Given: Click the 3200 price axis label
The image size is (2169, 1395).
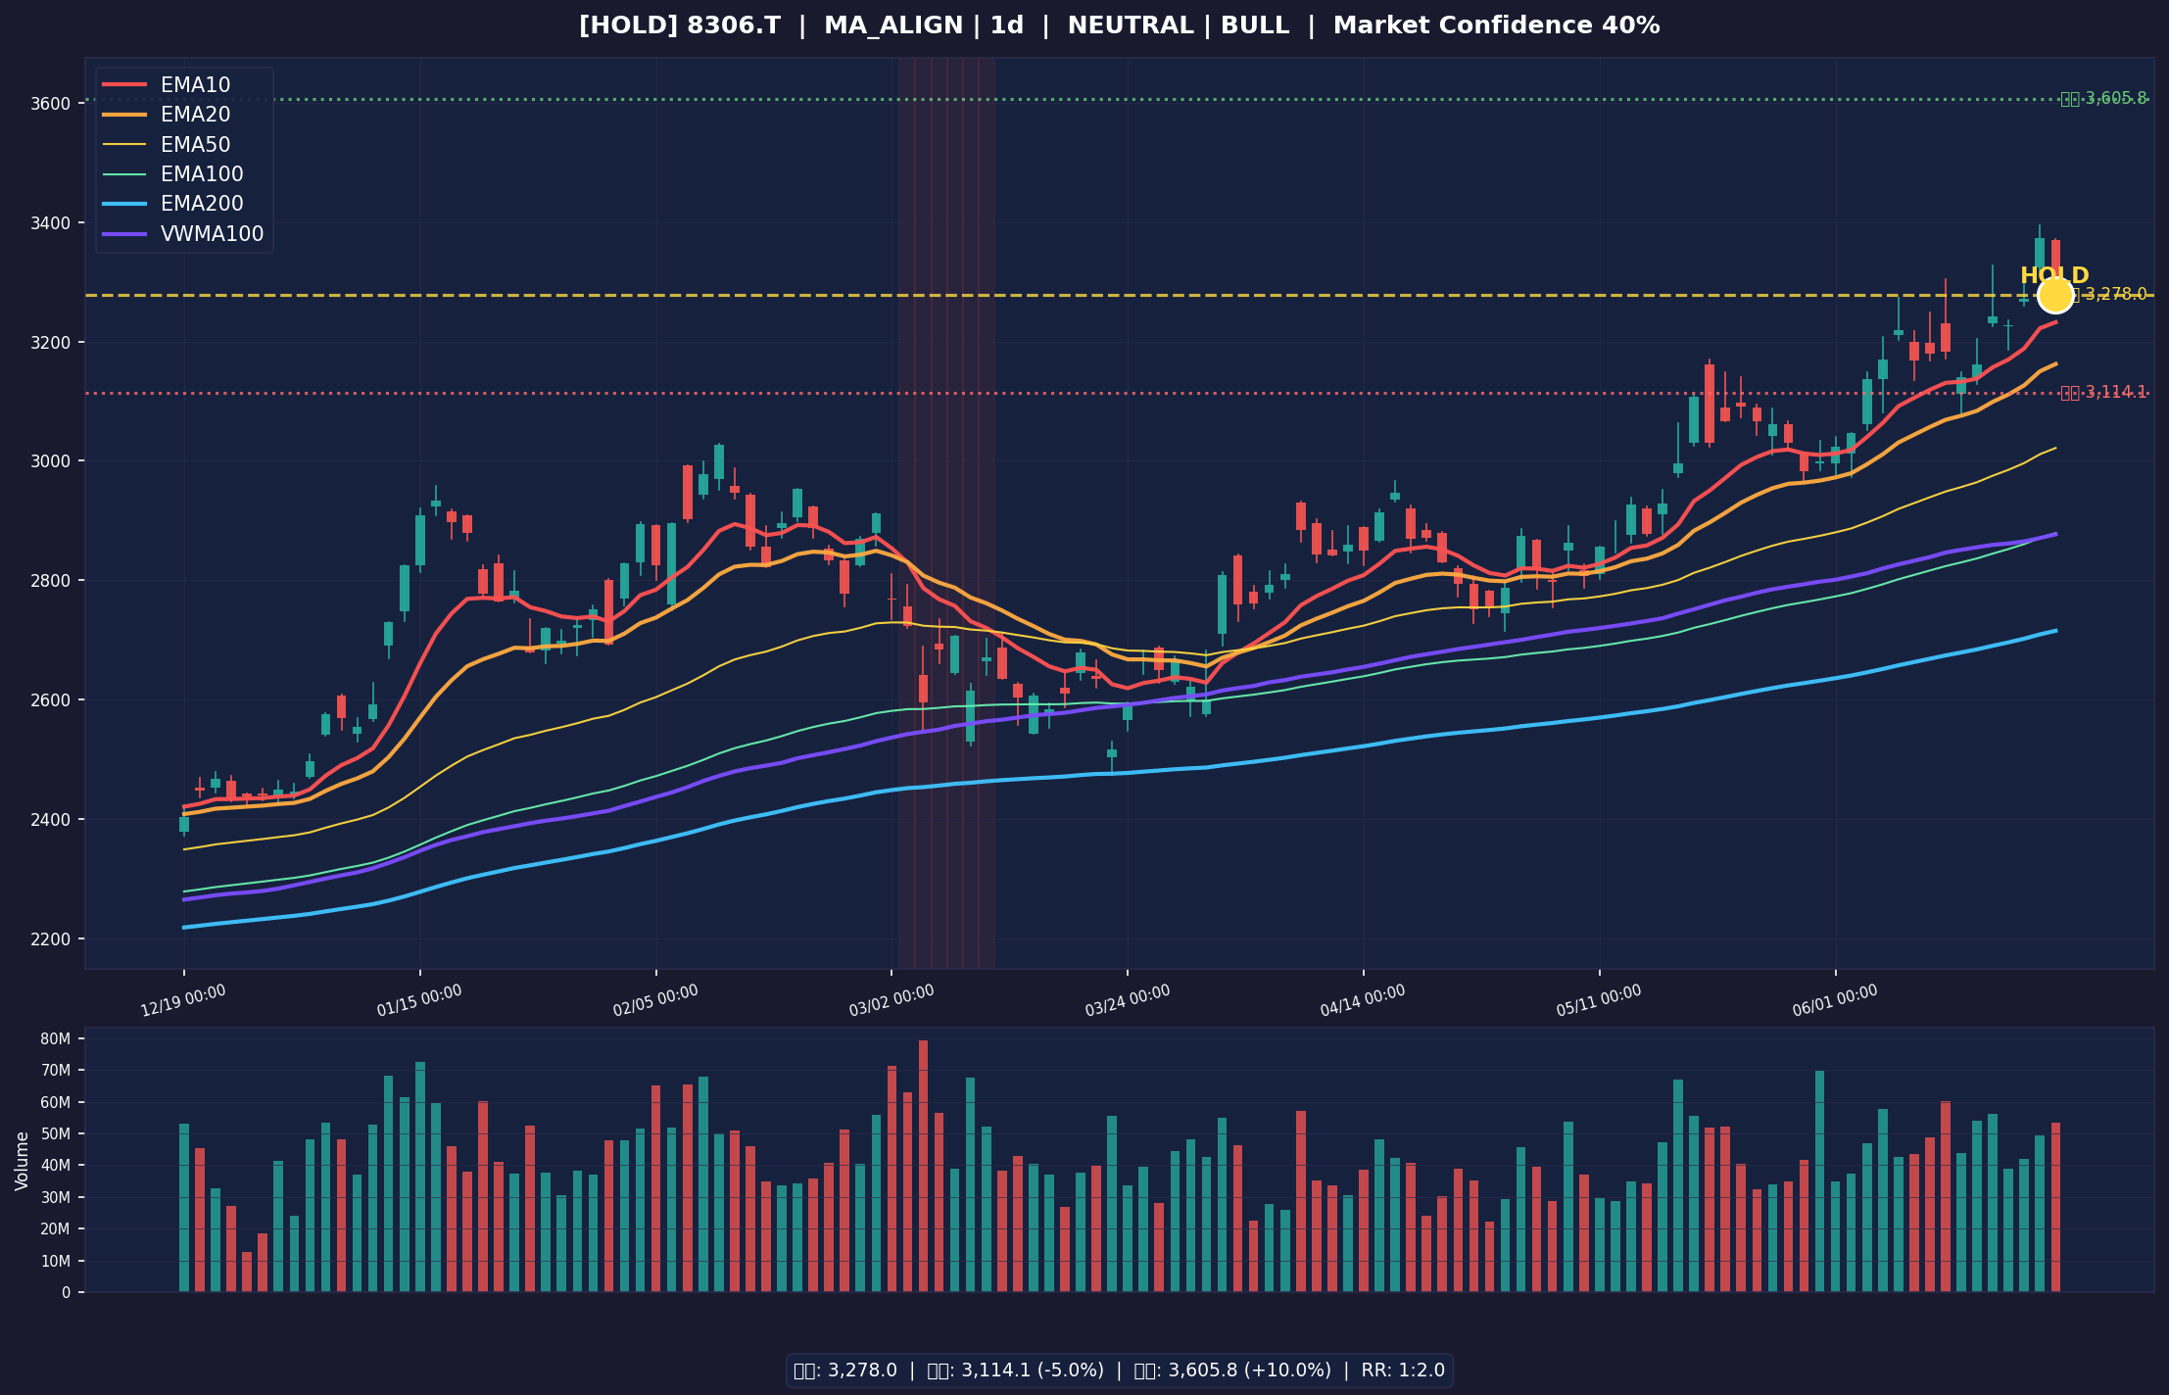Looking at the screenshot, I should 53,343.
